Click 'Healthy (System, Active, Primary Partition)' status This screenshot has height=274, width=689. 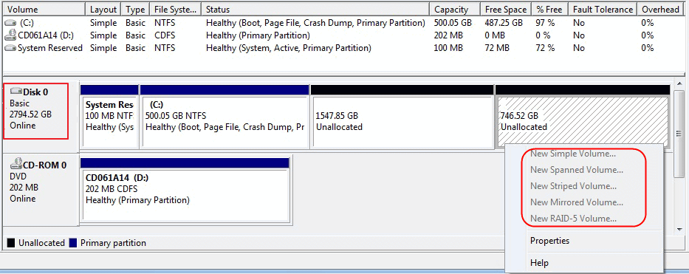pos(289,48)
